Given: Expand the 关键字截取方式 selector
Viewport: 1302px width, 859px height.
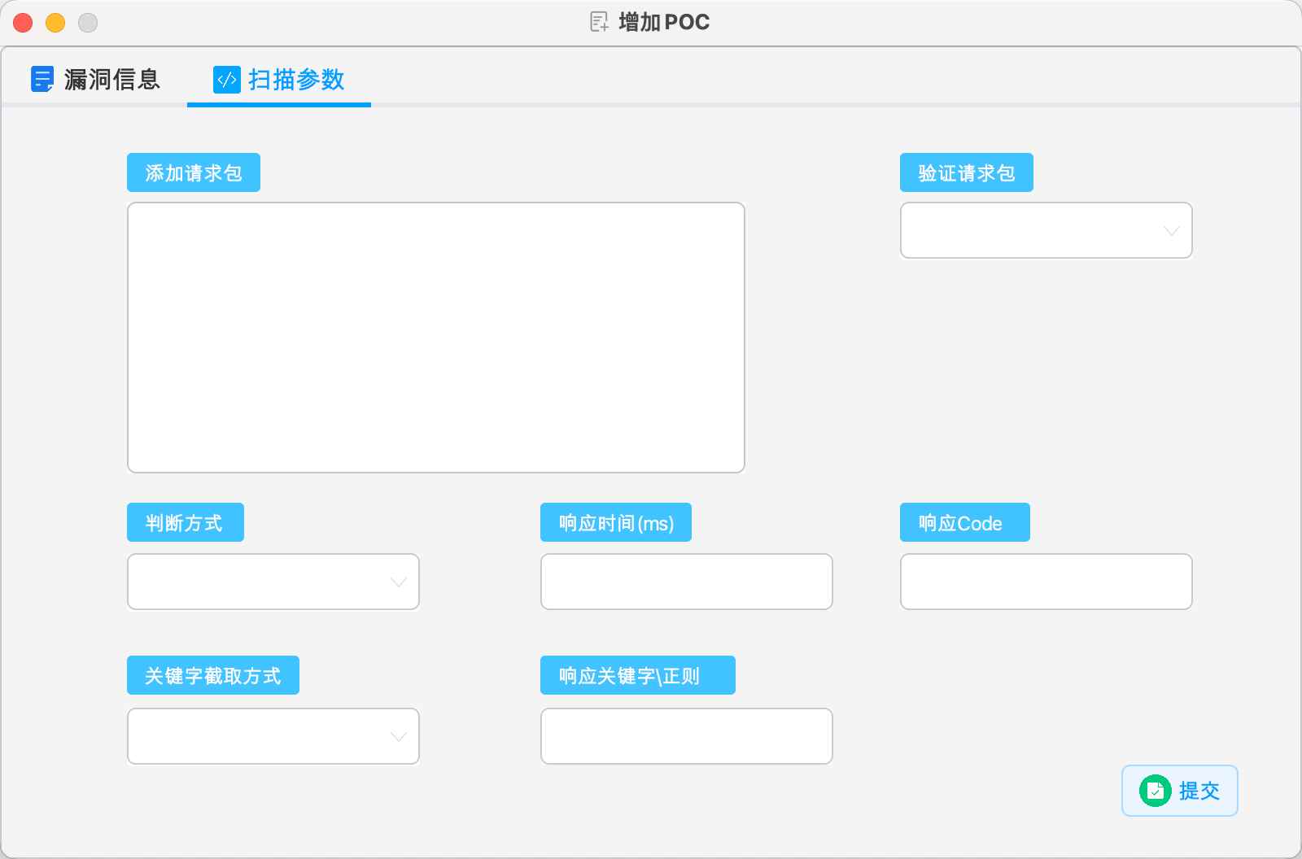Looking at the screenshot, I should click(x=273, y=736).
